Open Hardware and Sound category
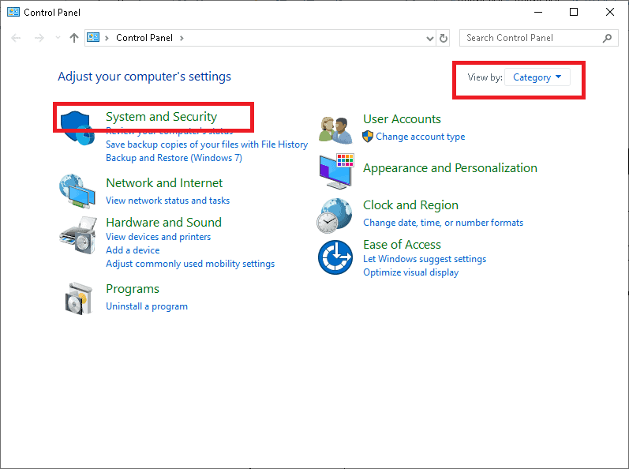 click(x=163, y=223)
